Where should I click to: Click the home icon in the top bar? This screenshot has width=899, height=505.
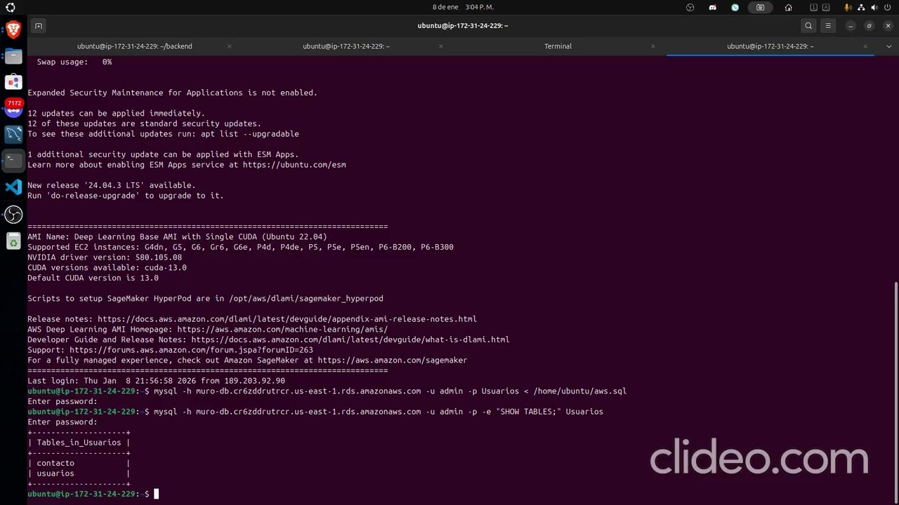coord(788,7)
